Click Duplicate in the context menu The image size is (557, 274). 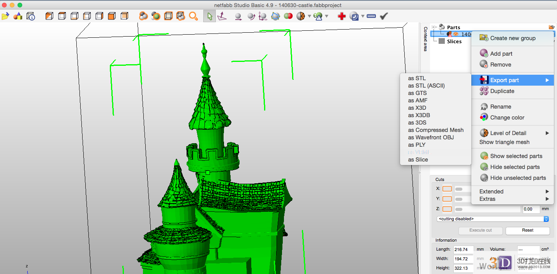click(x=502, y=91)
